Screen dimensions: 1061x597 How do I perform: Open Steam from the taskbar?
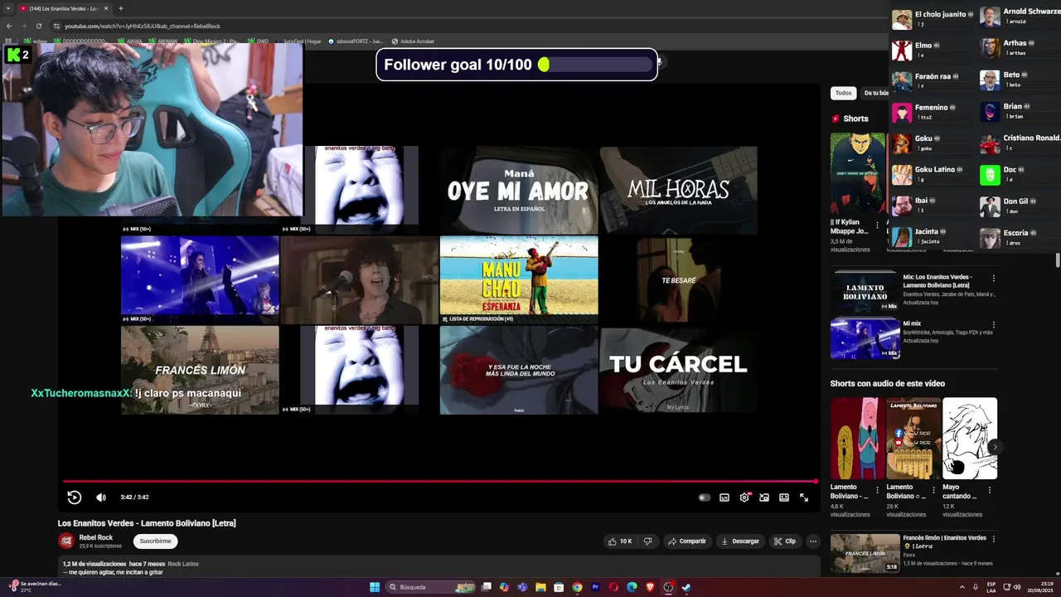pyautogui.click(x=686, y=587)
